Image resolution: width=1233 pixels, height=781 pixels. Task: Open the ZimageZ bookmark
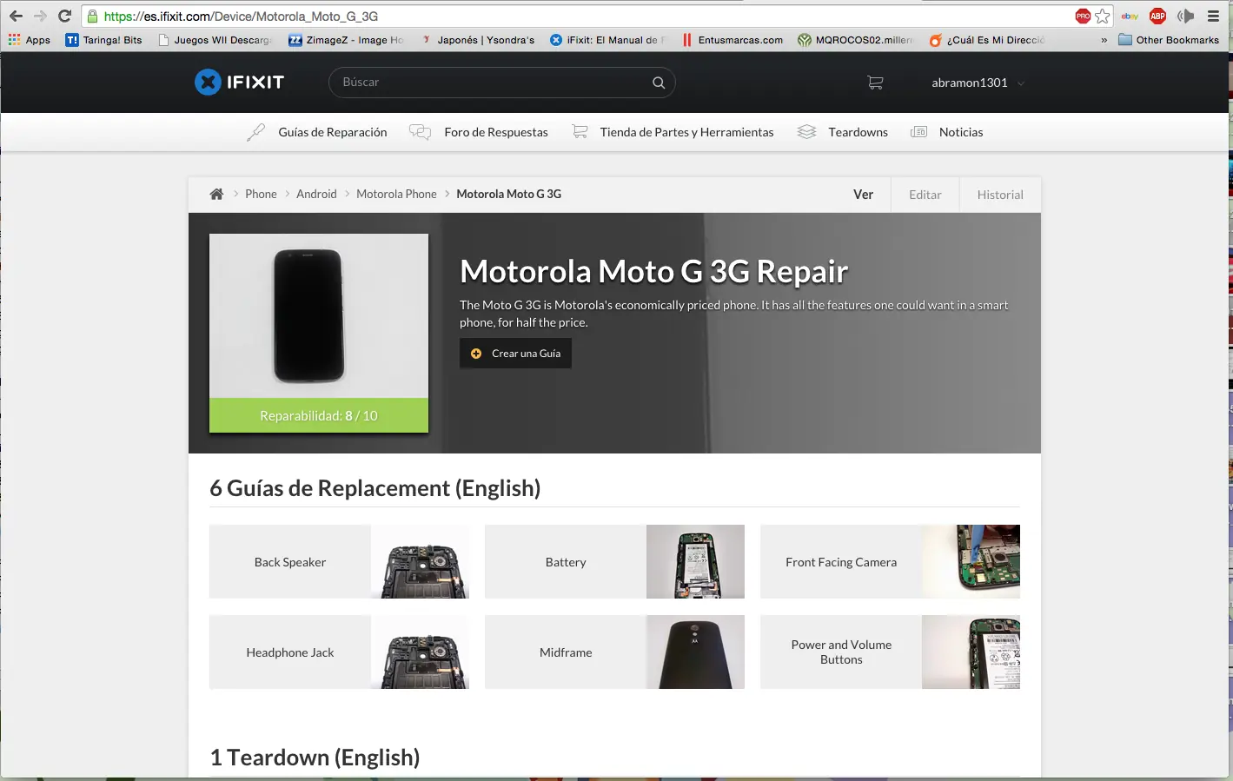tap(346, 40)
